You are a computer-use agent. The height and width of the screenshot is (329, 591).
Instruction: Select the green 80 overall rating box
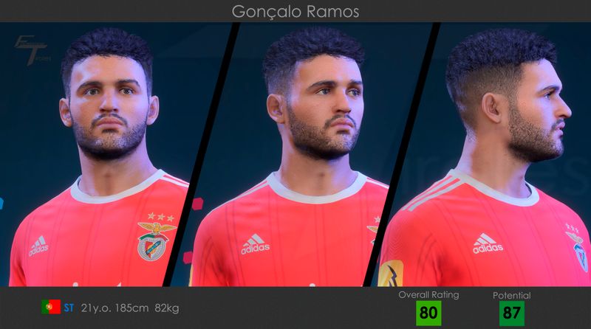pos(428,314)
